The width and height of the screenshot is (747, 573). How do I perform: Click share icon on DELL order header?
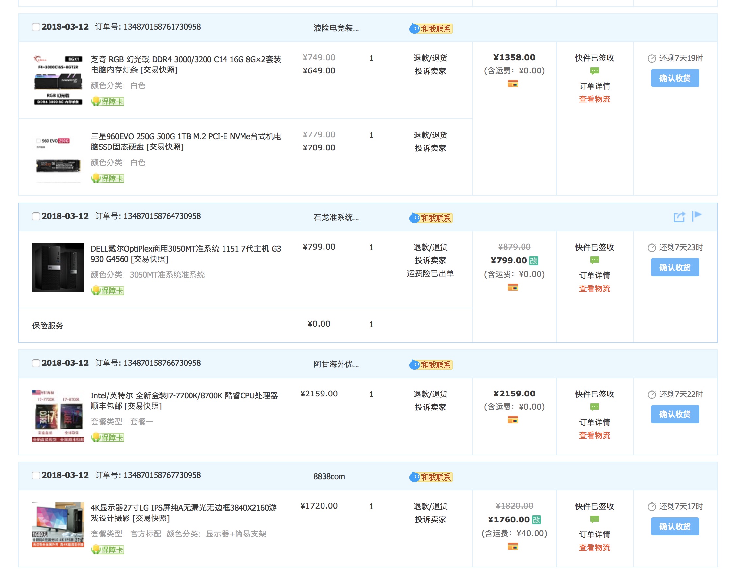[x=679, y=217]
